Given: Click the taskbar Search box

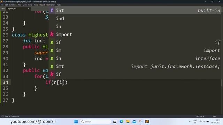Looking at the screenshot, I should click(95, 122).
